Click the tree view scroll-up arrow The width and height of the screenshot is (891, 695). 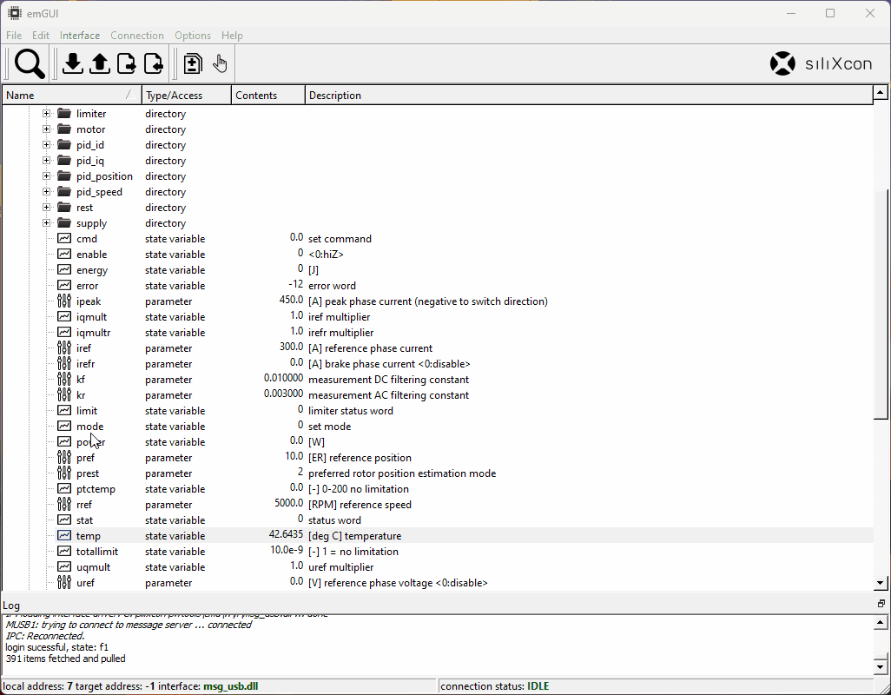881,92
